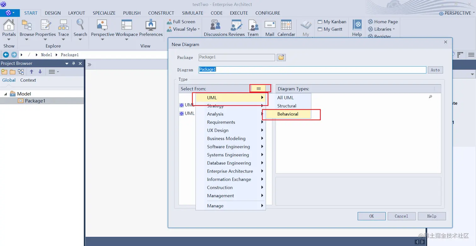
Task: Open the Database Engineering menu entry
Action: (231, 163)
